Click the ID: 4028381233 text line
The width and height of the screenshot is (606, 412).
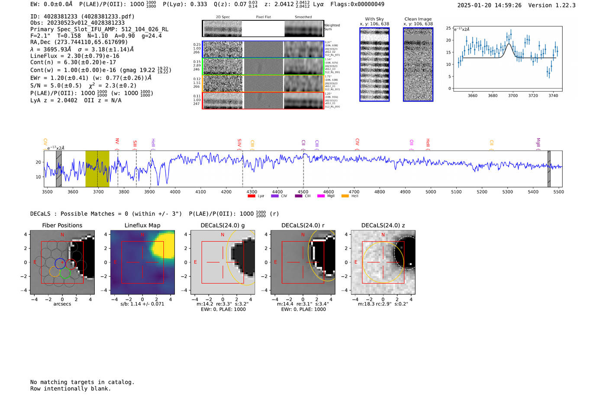pyautogui.click(x=82, y=16)
